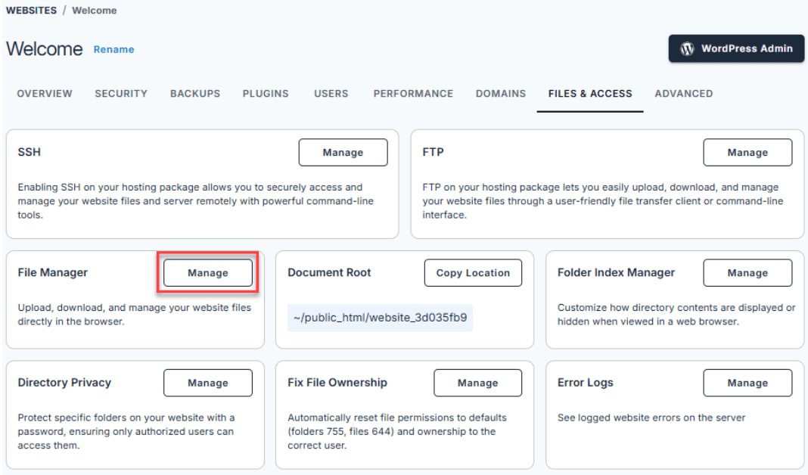Manage Error Logs on the server
This screenshot has width=808, height=475.
pyautogui.click(x=747, y=383)
